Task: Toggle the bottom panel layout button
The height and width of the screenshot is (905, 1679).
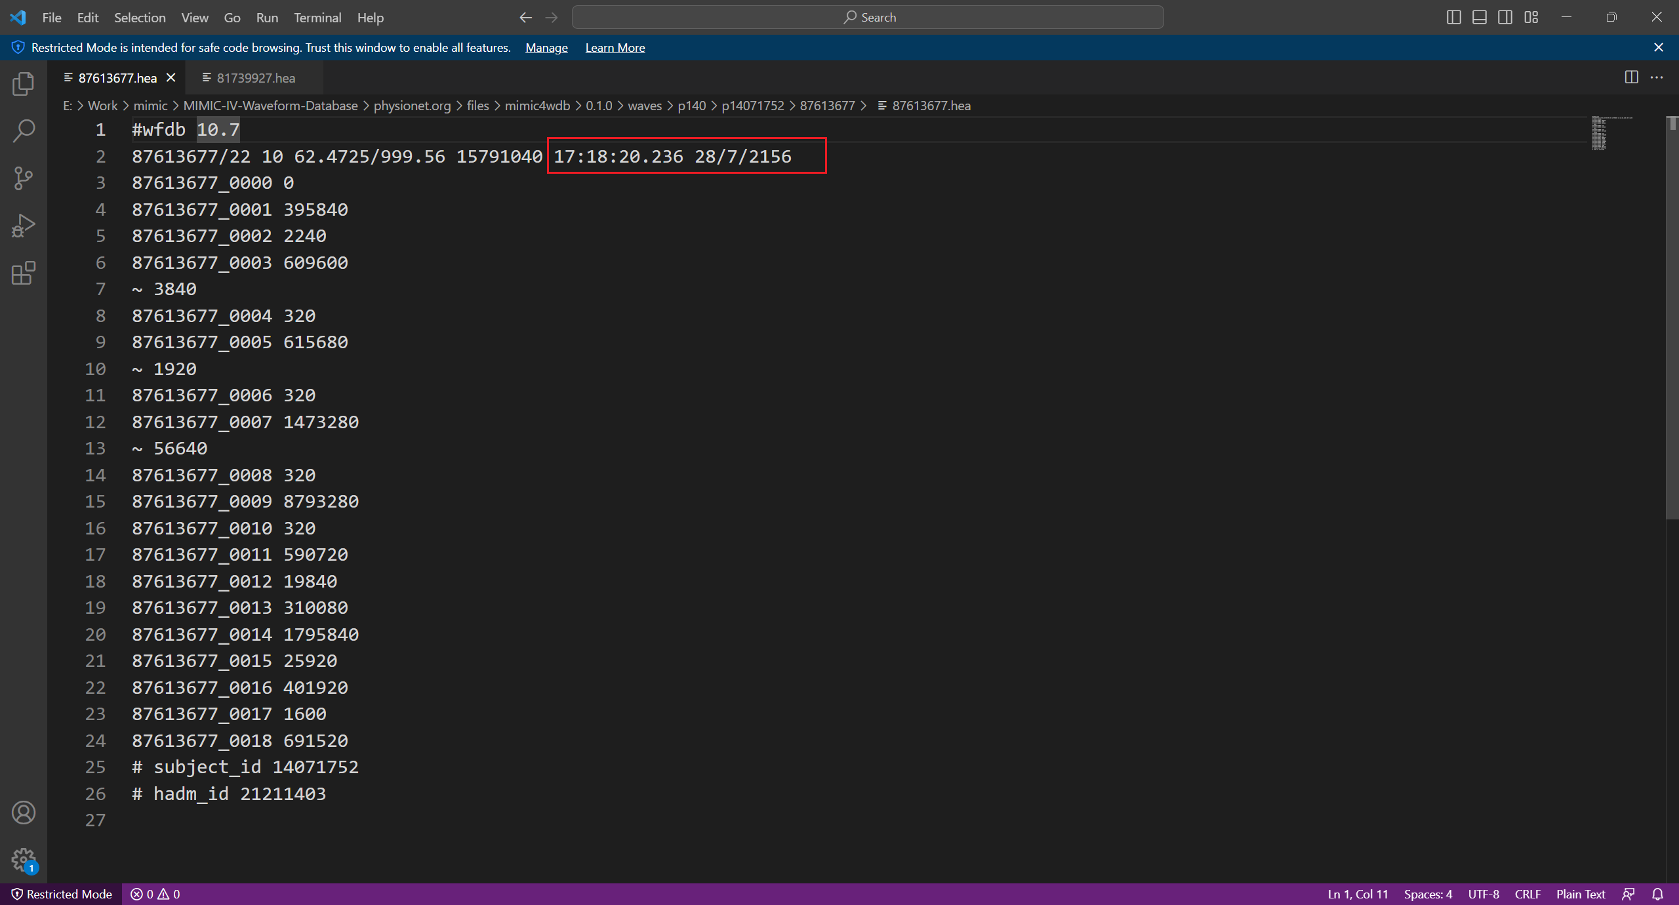Action: [1480, 18]
